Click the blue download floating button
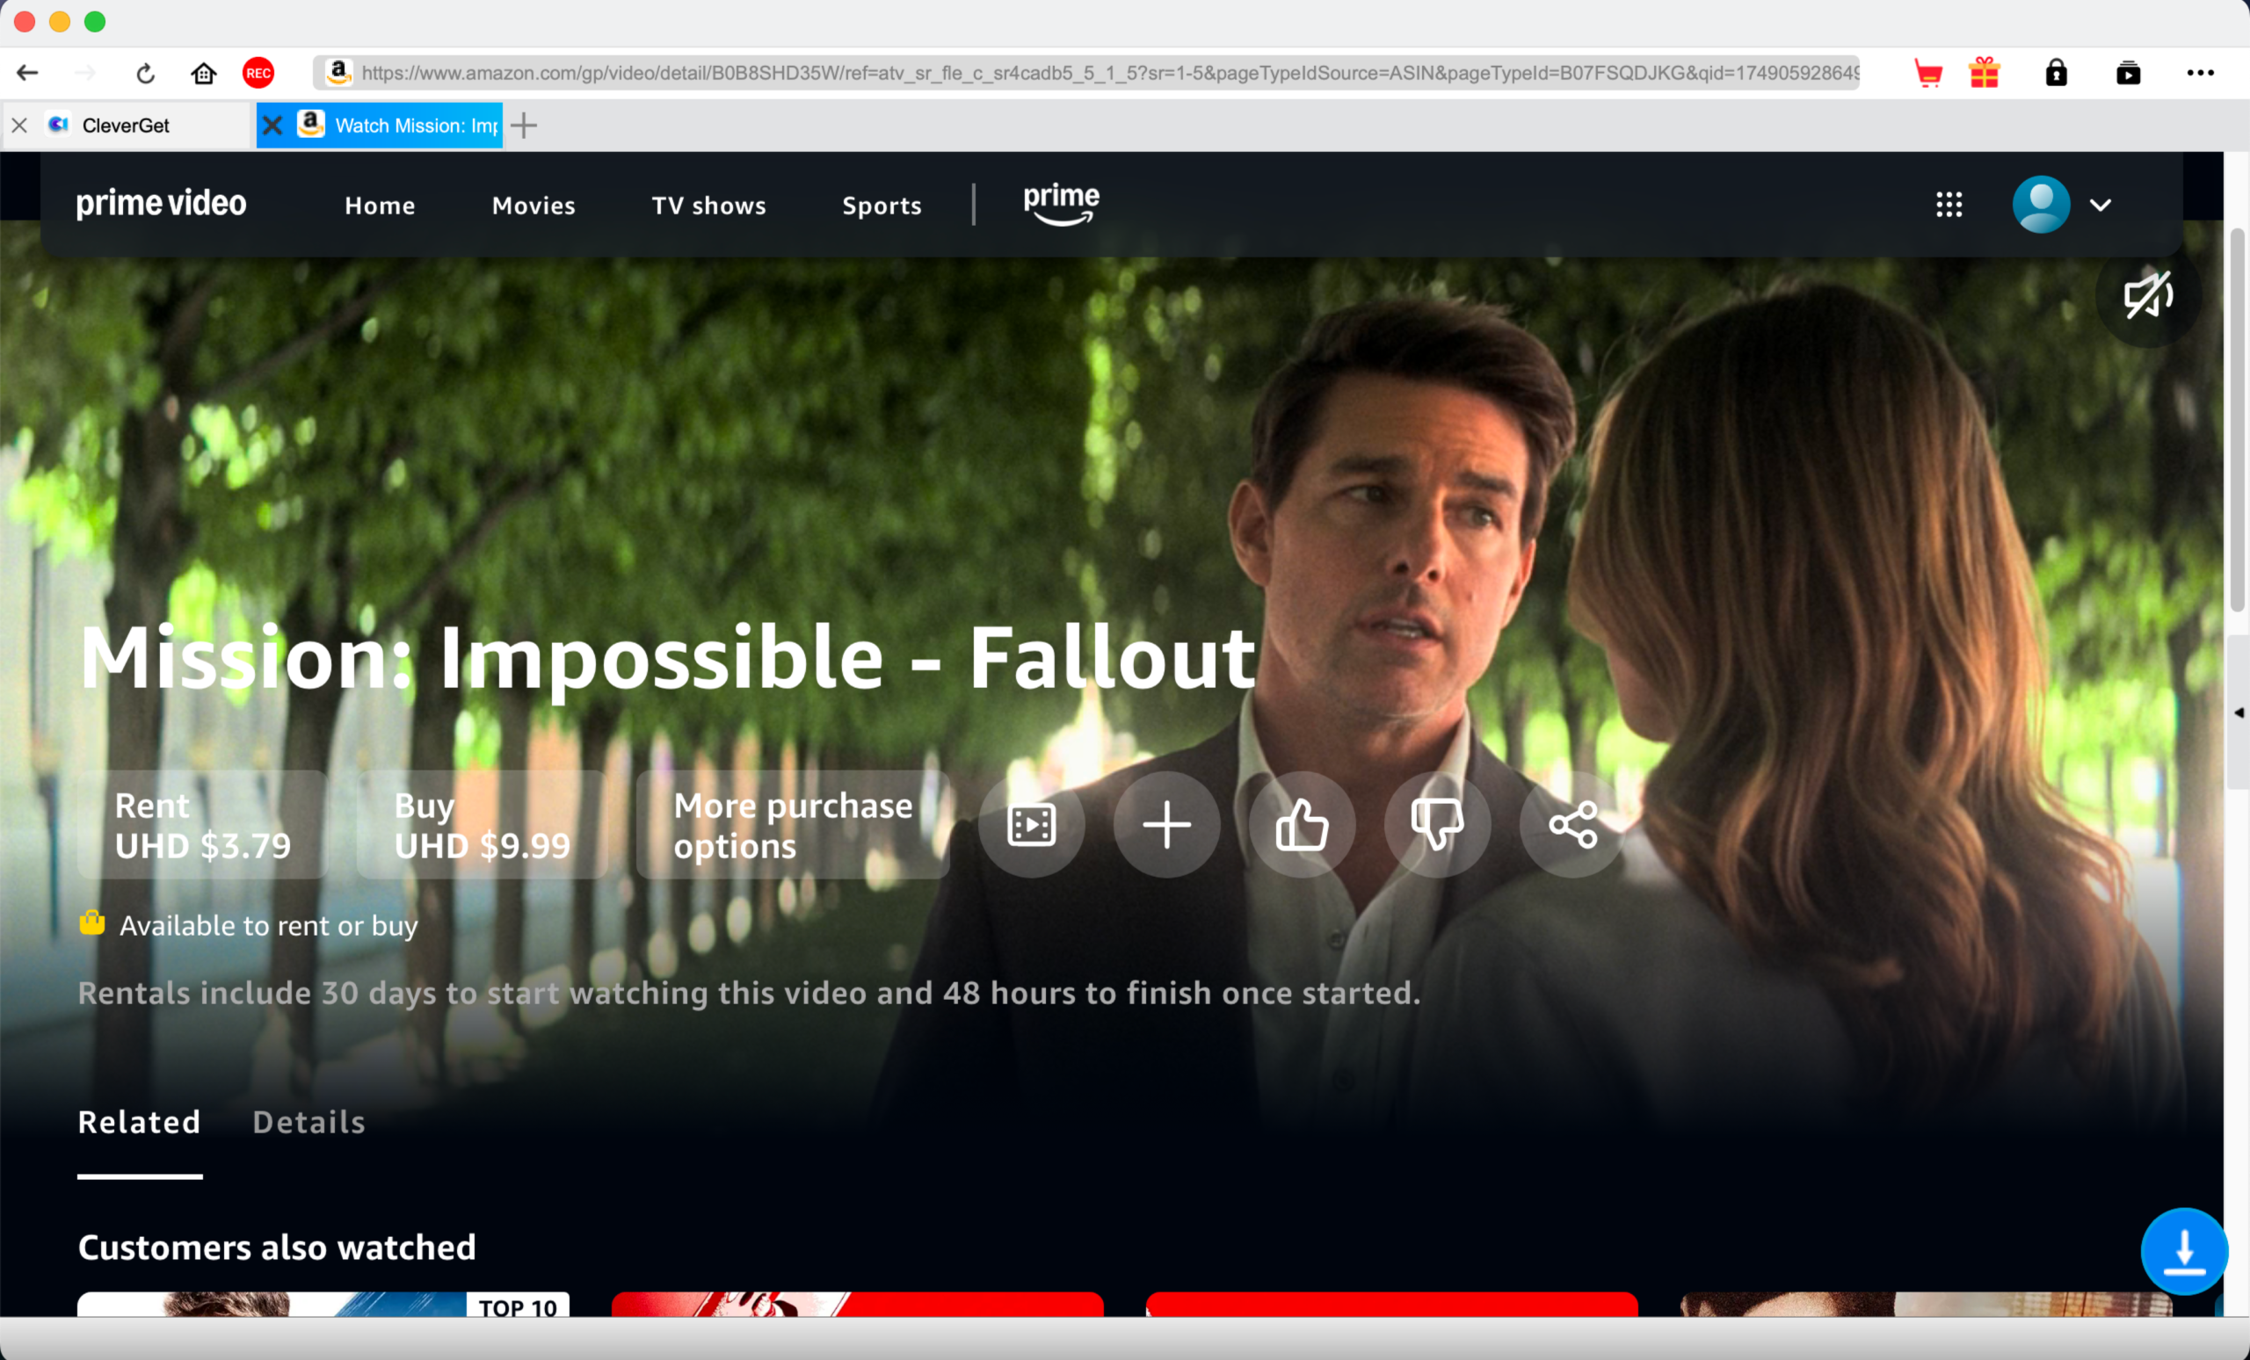Screen dimensions: 2250x1360 pos(2184,1251)
